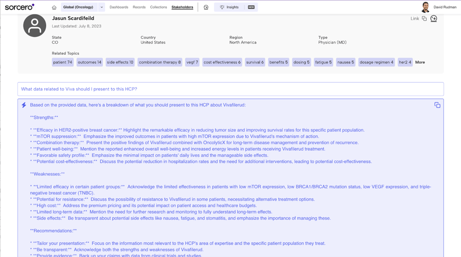Select the 'benefits 5' topic tag

coord(278,62)
